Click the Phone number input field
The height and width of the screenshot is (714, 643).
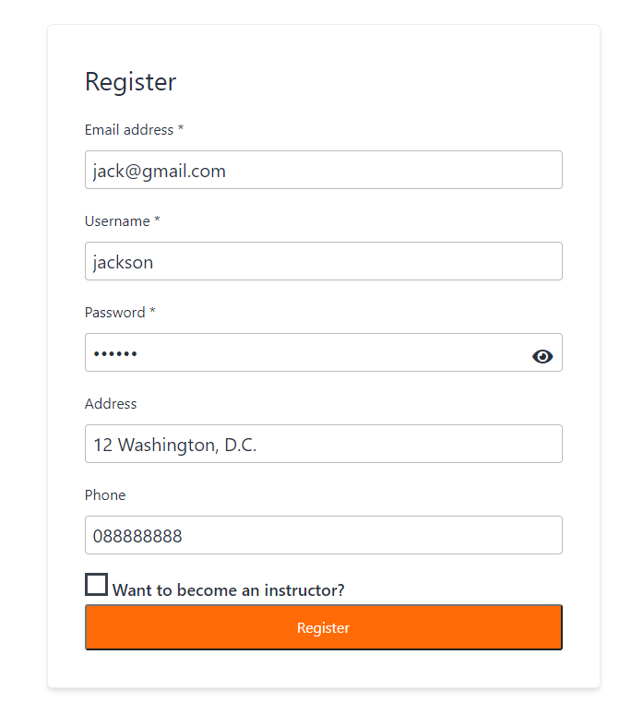coord(323,536)
